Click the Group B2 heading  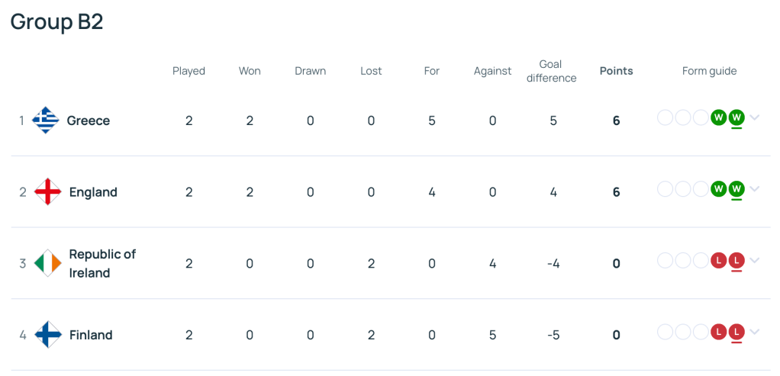56,22
